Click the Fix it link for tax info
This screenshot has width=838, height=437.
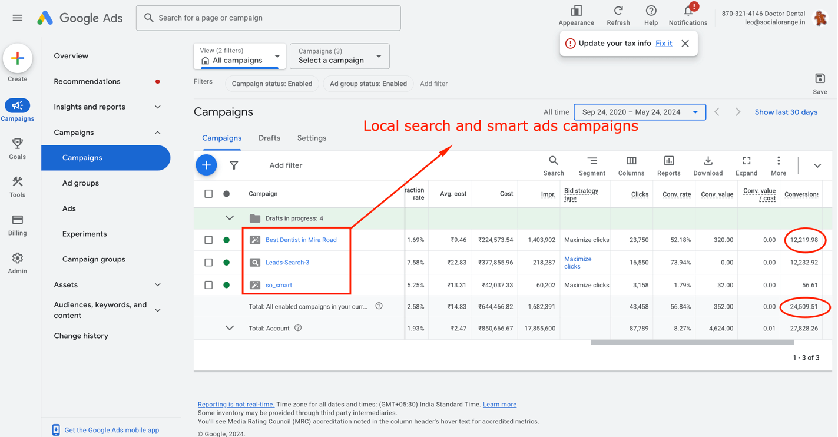664,44
